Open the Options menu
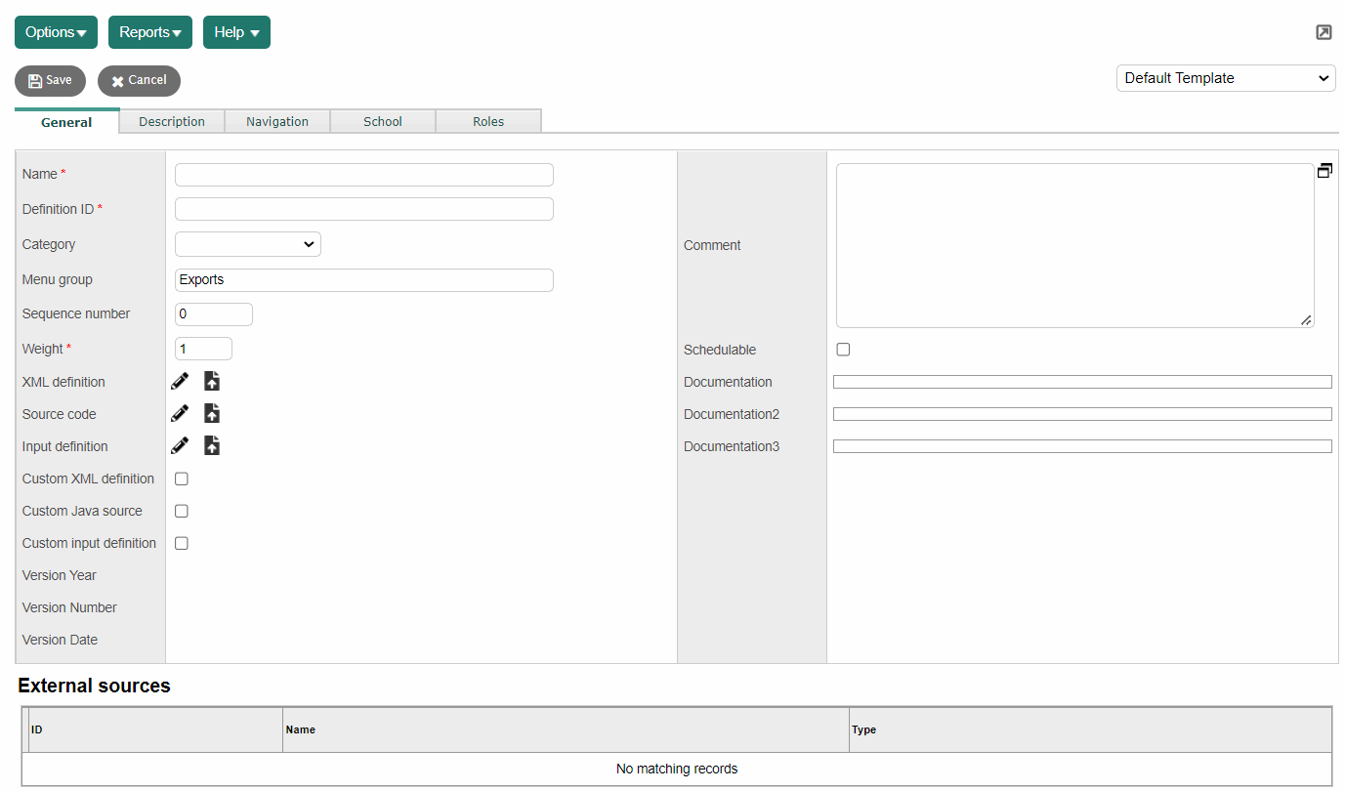 click(56, 32)
